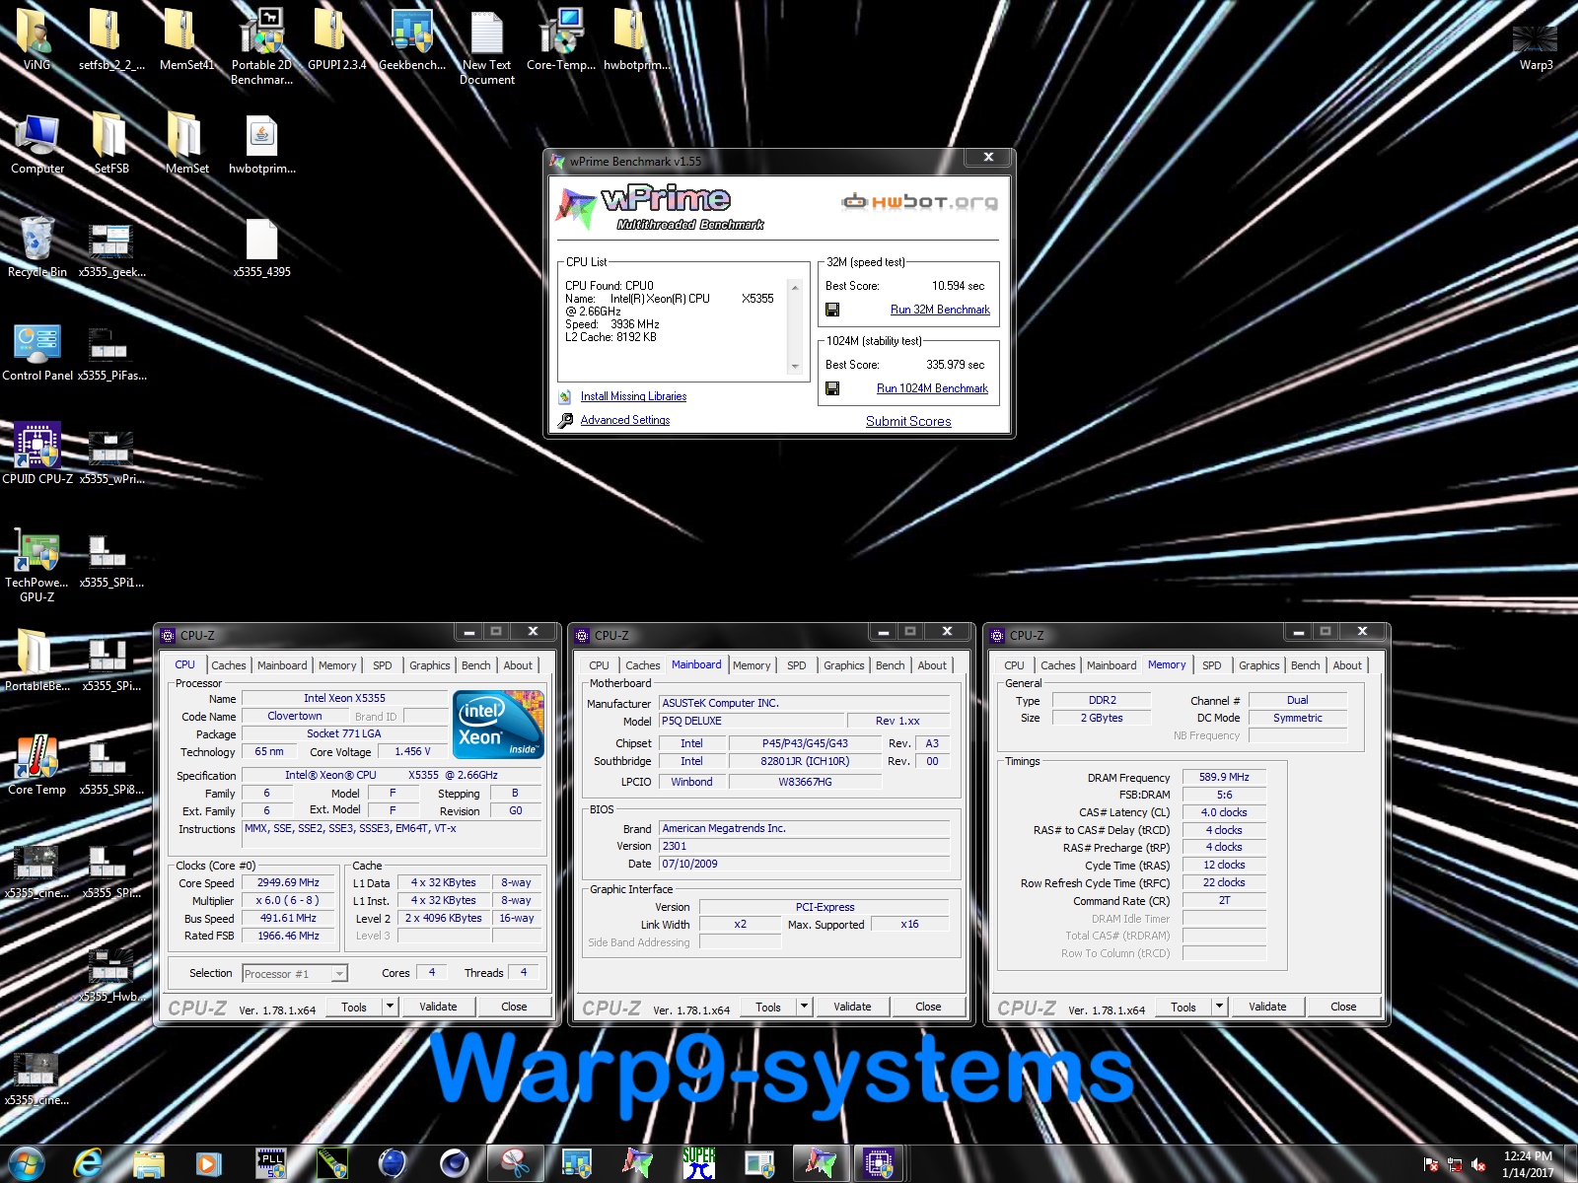
Task: Open wPrime Advanced Settings link
Action: [625, 420]
